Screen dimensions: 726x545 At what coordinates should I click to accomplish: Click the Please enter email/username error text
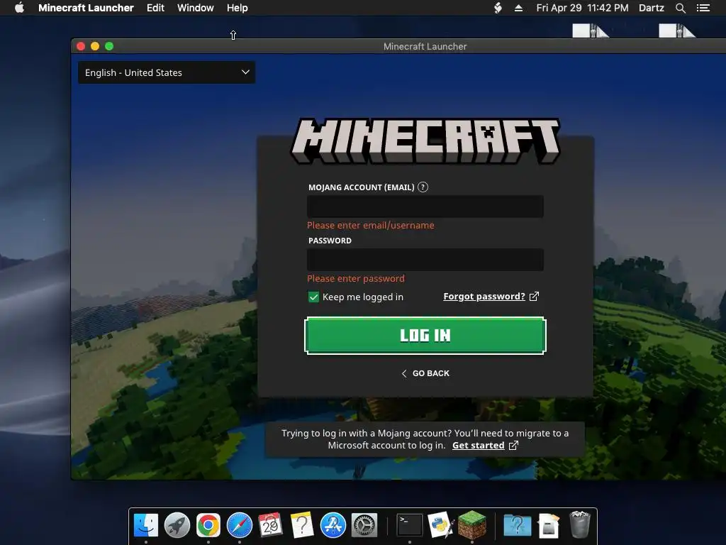point(370,226)
